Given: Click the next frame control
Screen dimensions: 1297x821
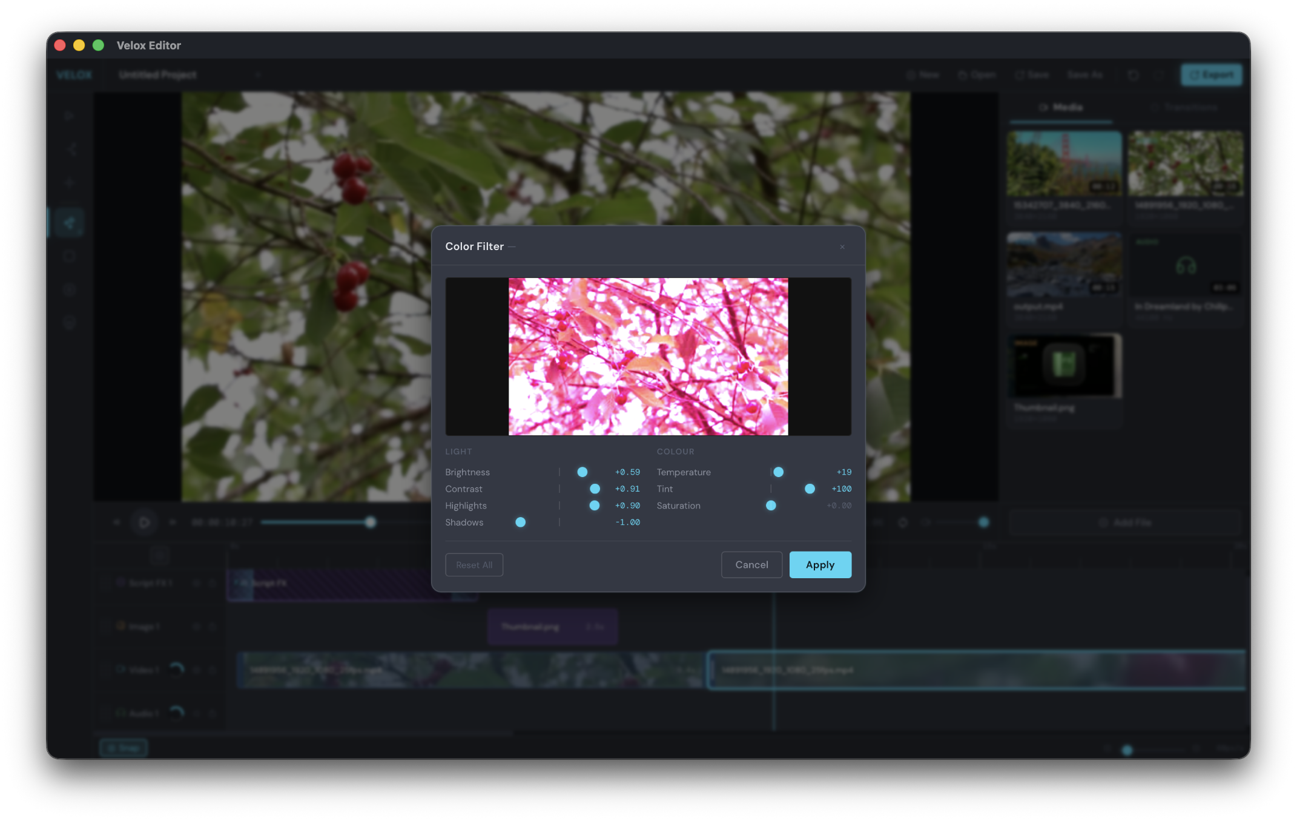Looking at the screenshot, I should point(173,523).
